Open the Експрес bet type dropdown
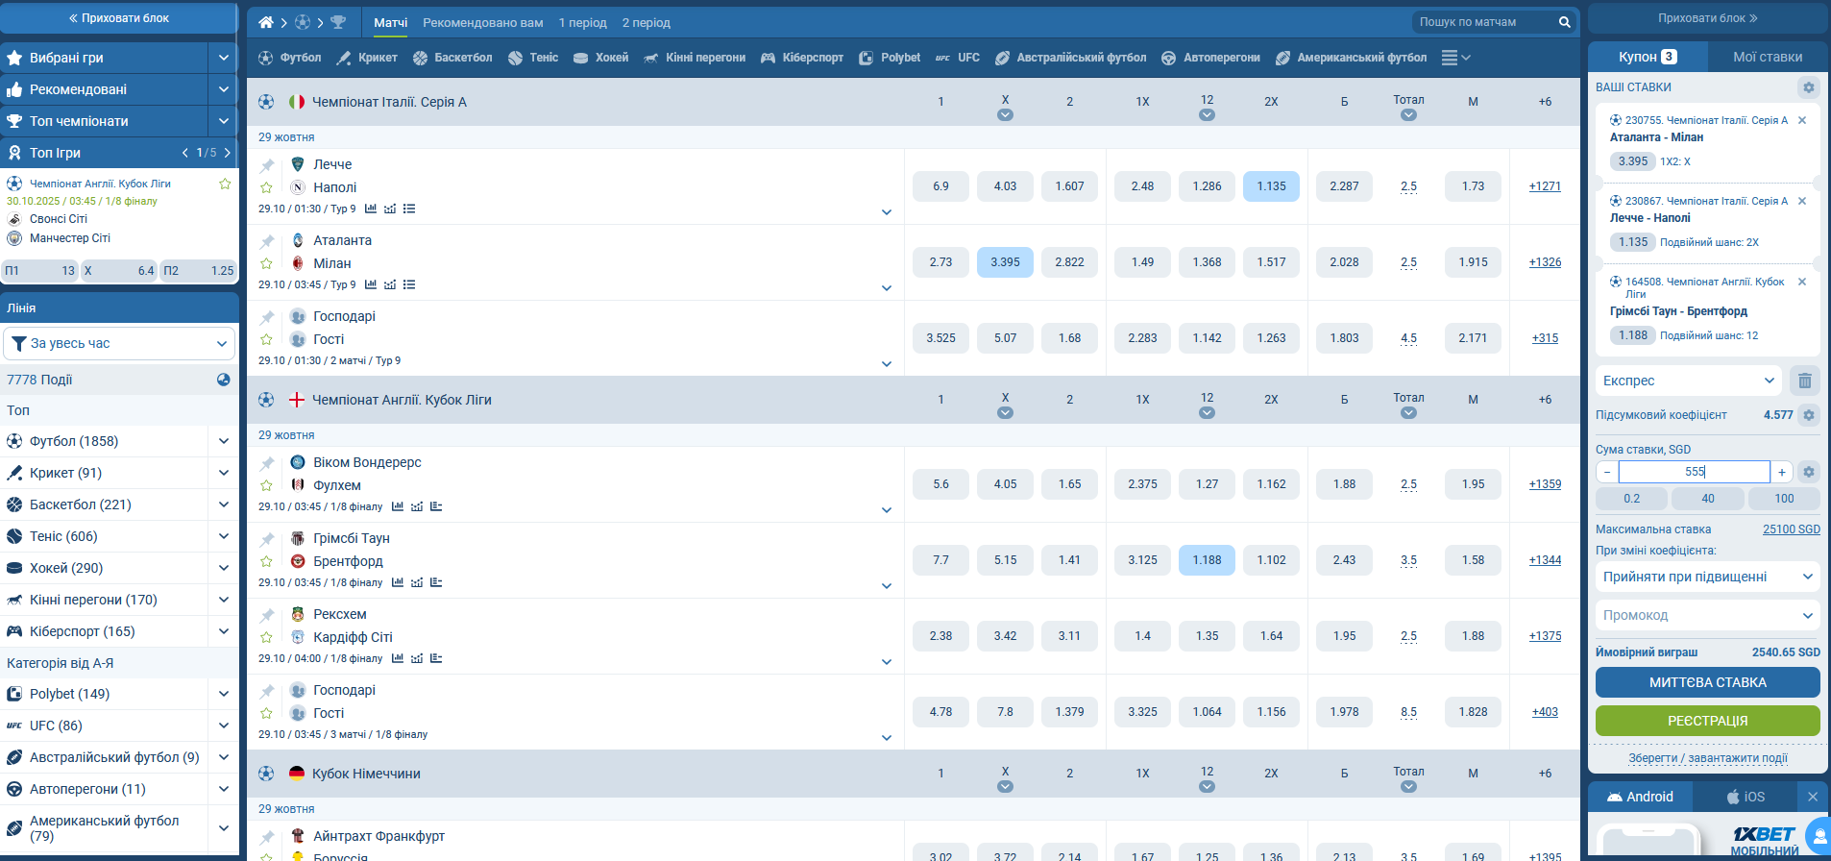Screen dimensions: 1831x861 1688,381
